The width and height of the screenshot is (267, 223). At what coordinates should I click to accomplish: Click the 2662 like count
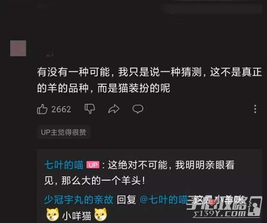pos(61,109)
